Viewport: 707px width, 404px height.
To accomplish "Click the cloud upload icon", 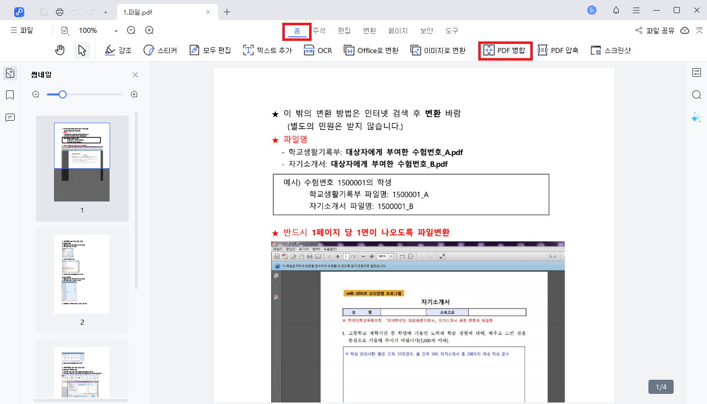I will point(685,30).
